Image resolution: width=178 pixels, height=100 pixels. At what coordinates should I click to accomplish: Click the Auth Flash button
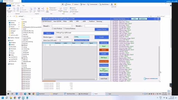104,79
